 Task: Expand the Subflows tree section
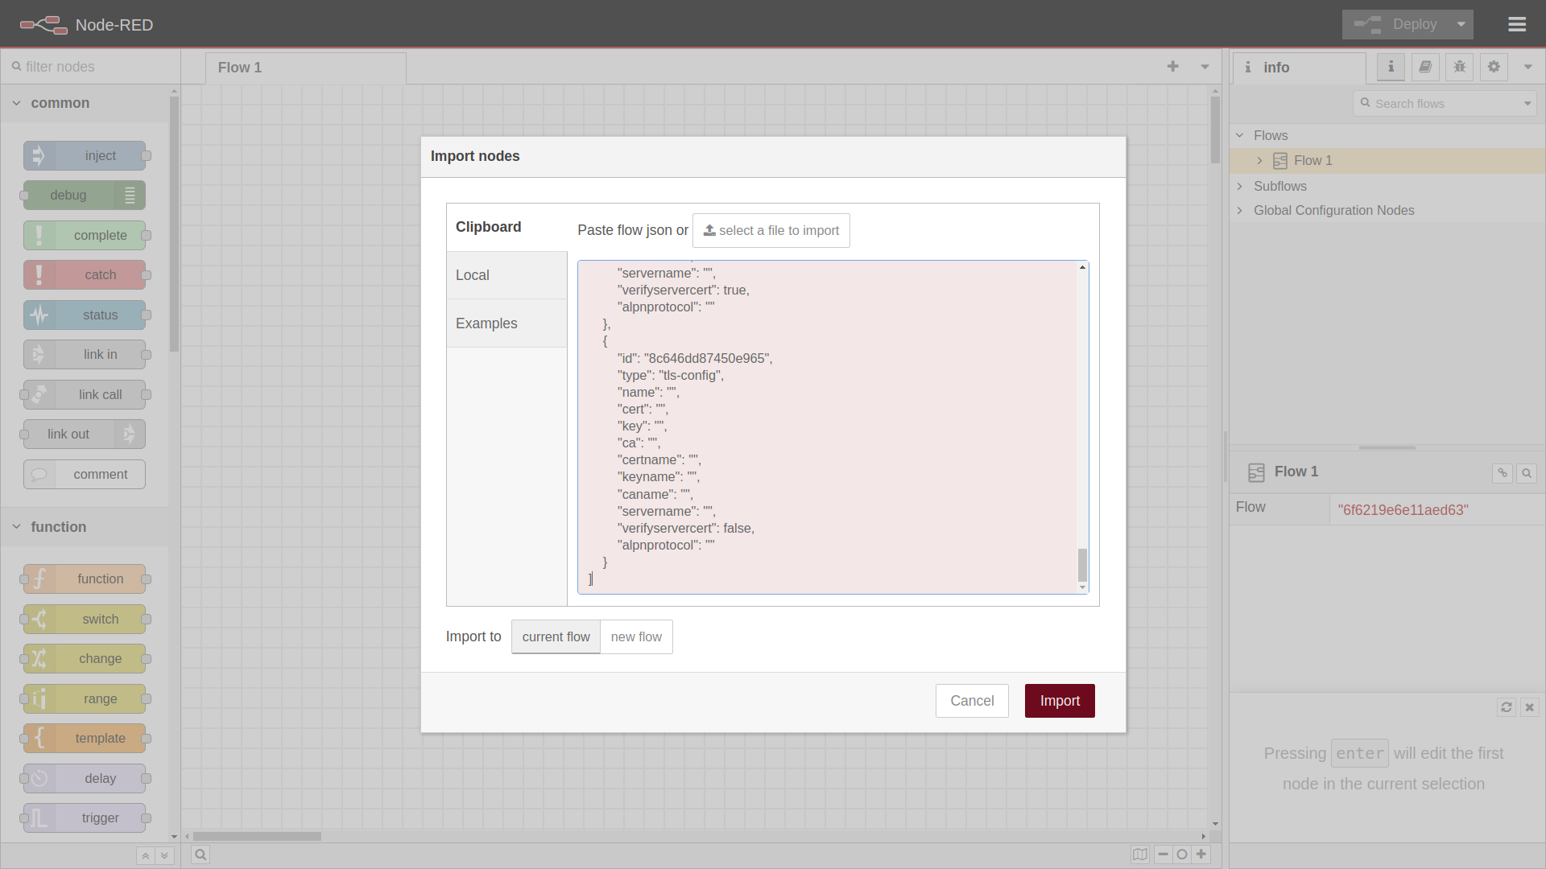pos(1240,186)
